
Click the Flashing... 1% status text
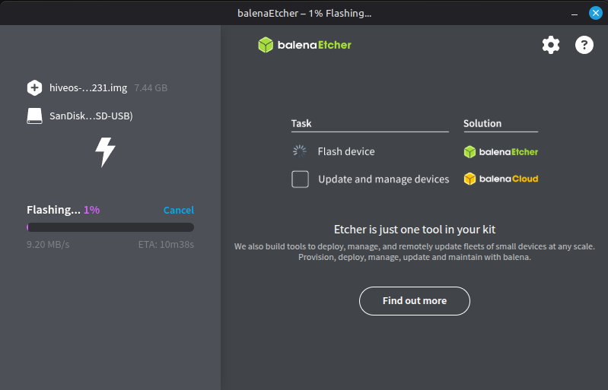coord(63,210)
